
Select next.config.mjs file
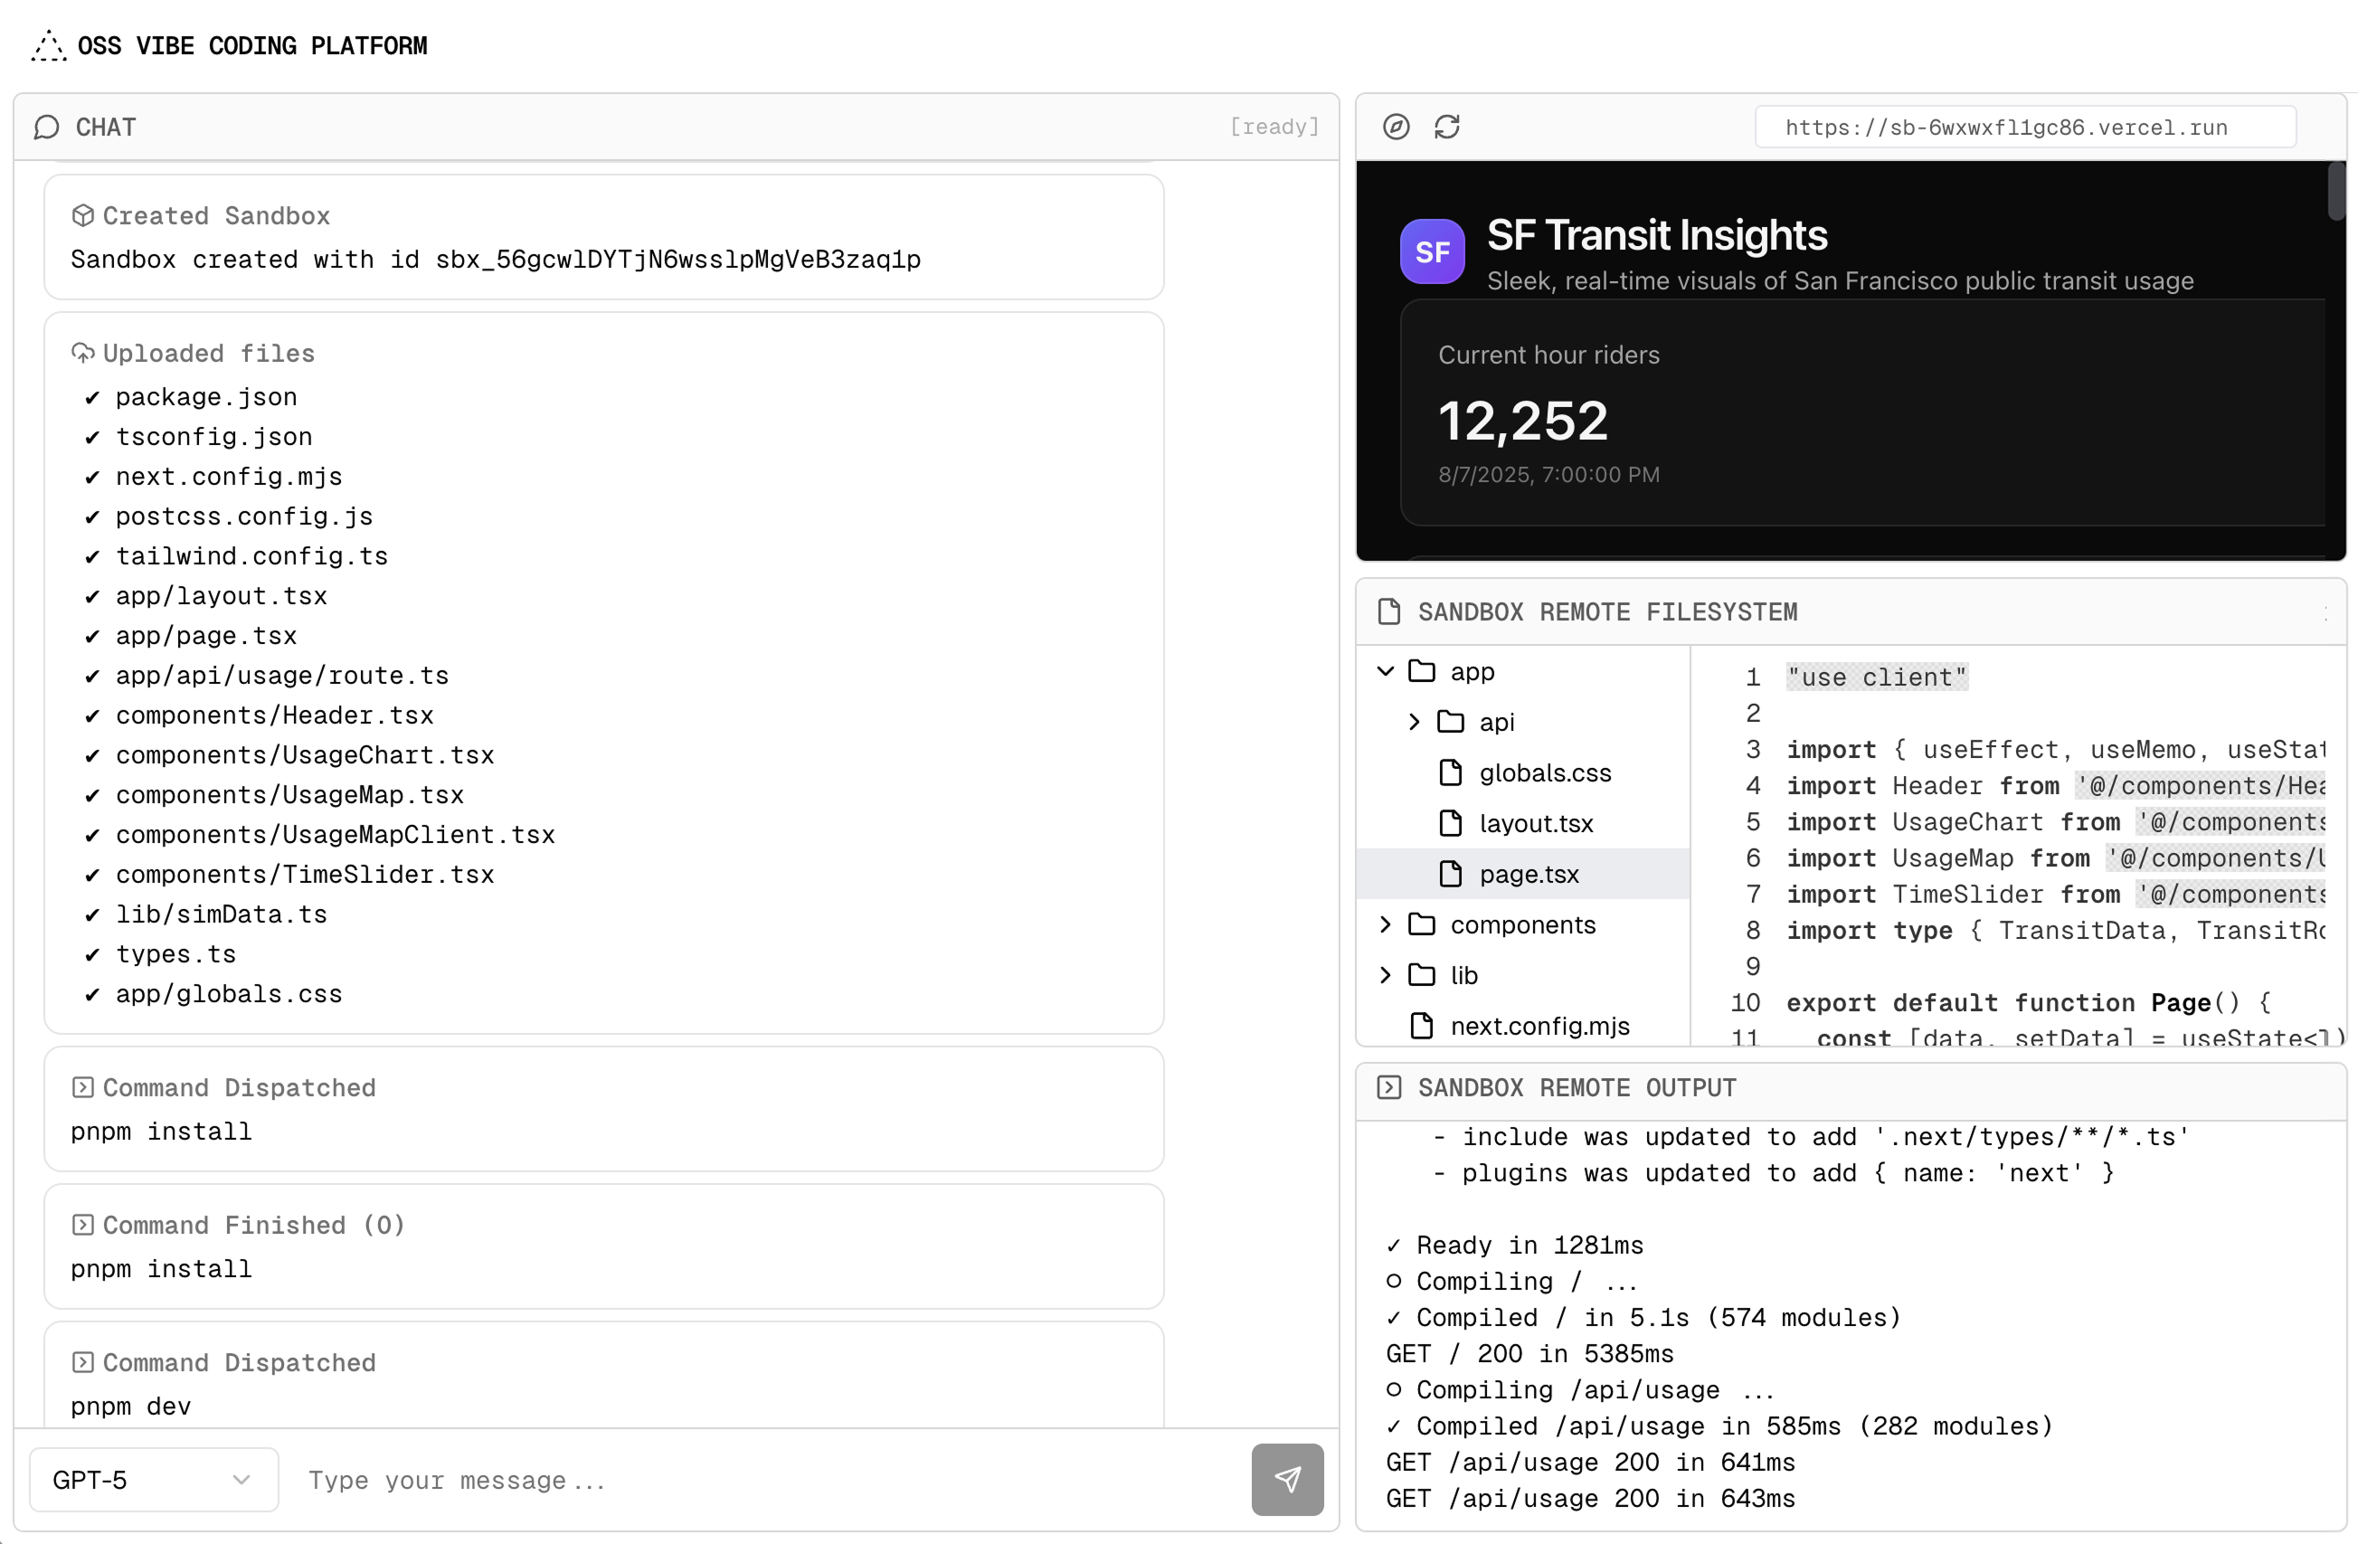[1539, 1025]
